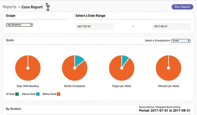The width and height of the screenshot is (197, 115).
Task: Click the start date field 2017-07-01
Action: click(95, 26)
